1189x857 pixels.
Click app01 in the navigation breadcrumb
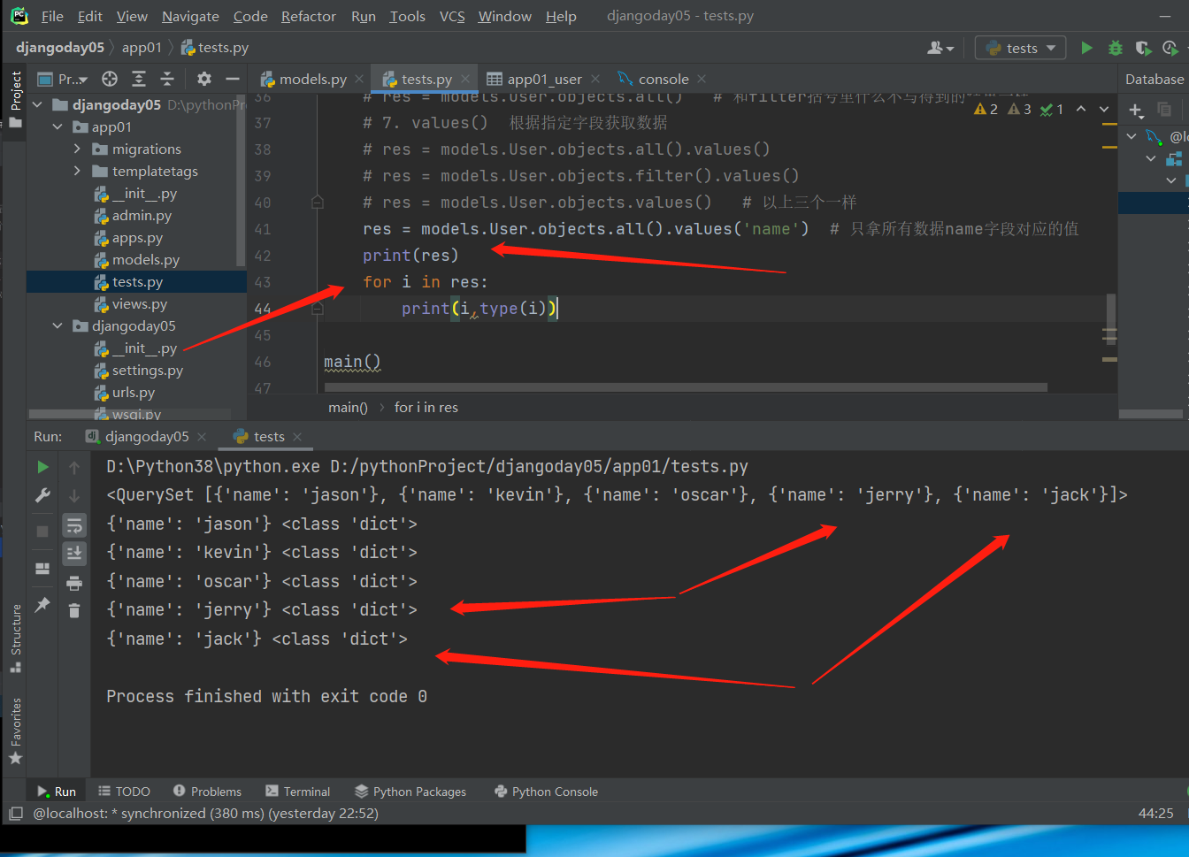(x=142, y=48)
